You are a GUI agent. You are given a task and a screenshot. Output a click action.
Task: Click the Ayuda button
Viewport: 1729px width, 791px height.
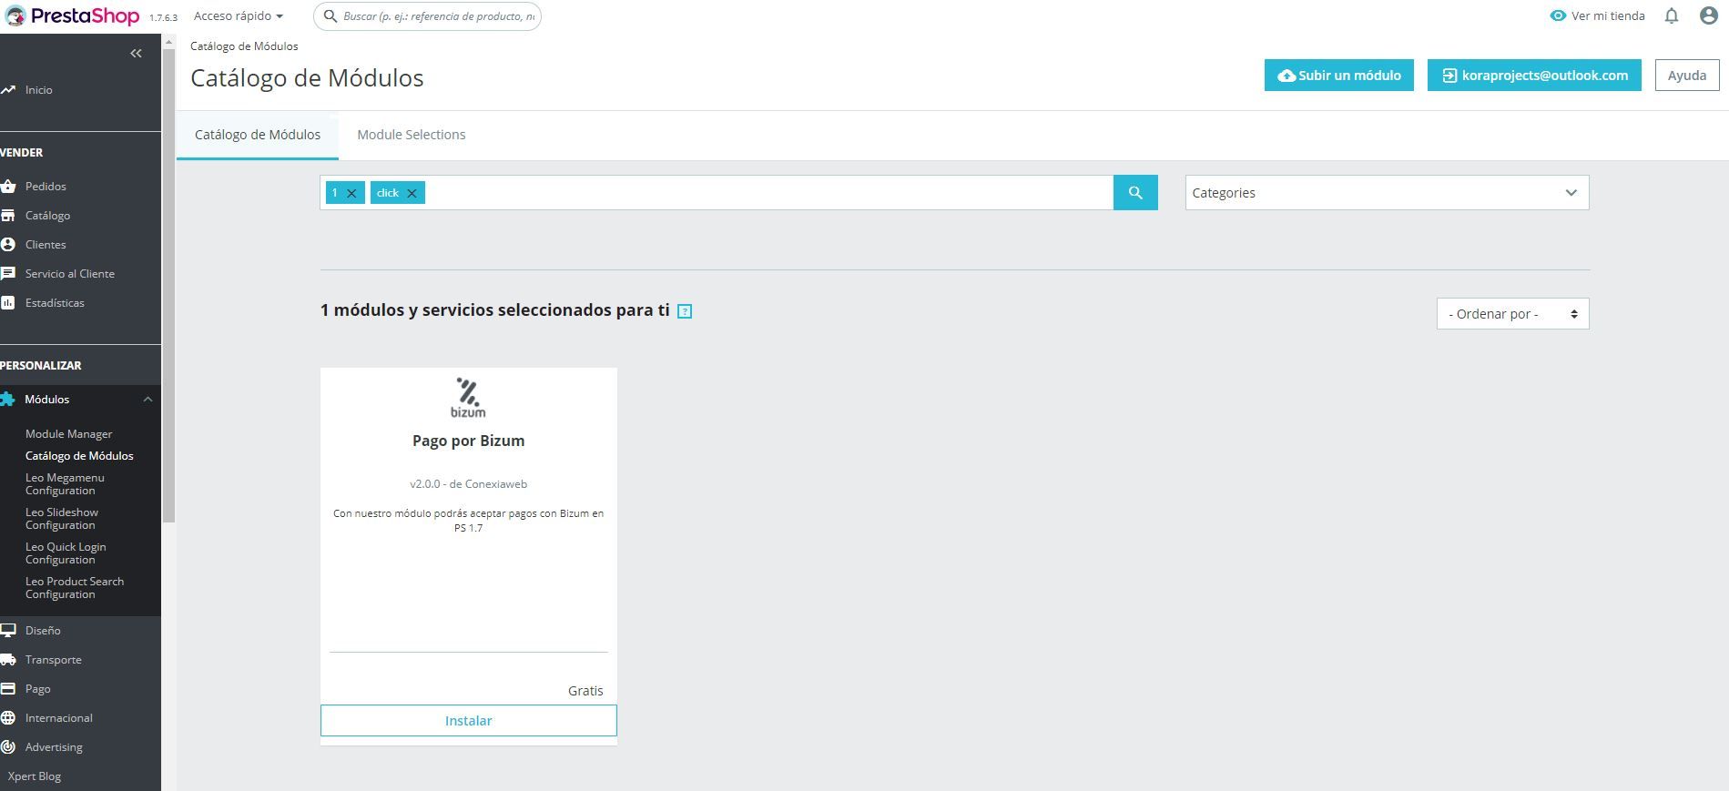pos(1687,76)
